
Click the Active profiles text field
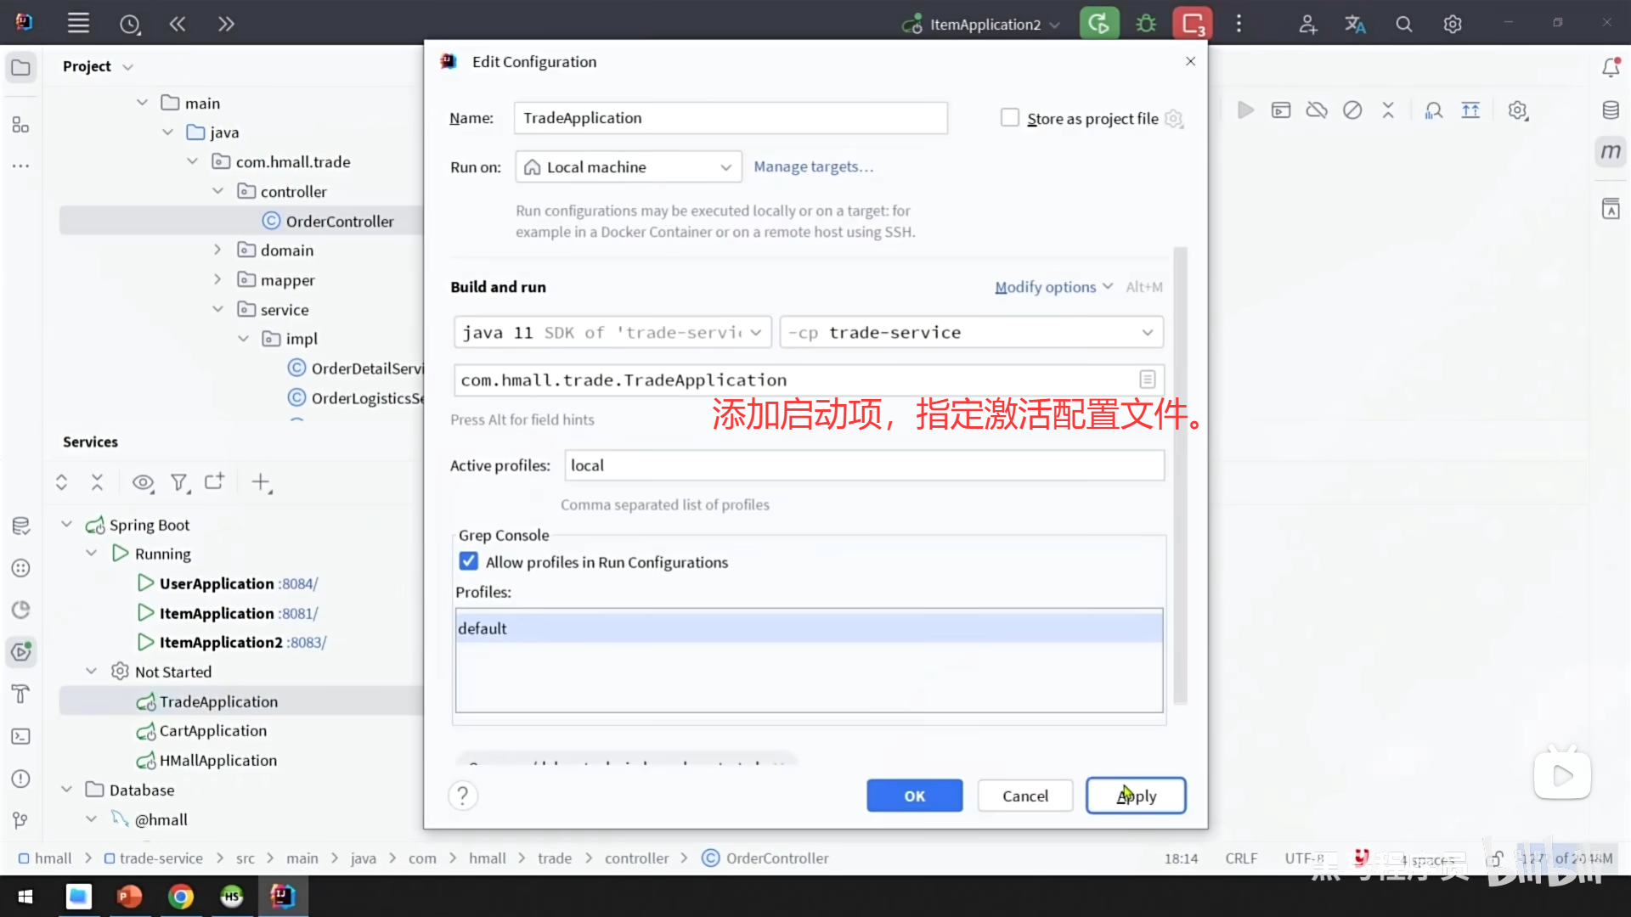tap(864, 465)
